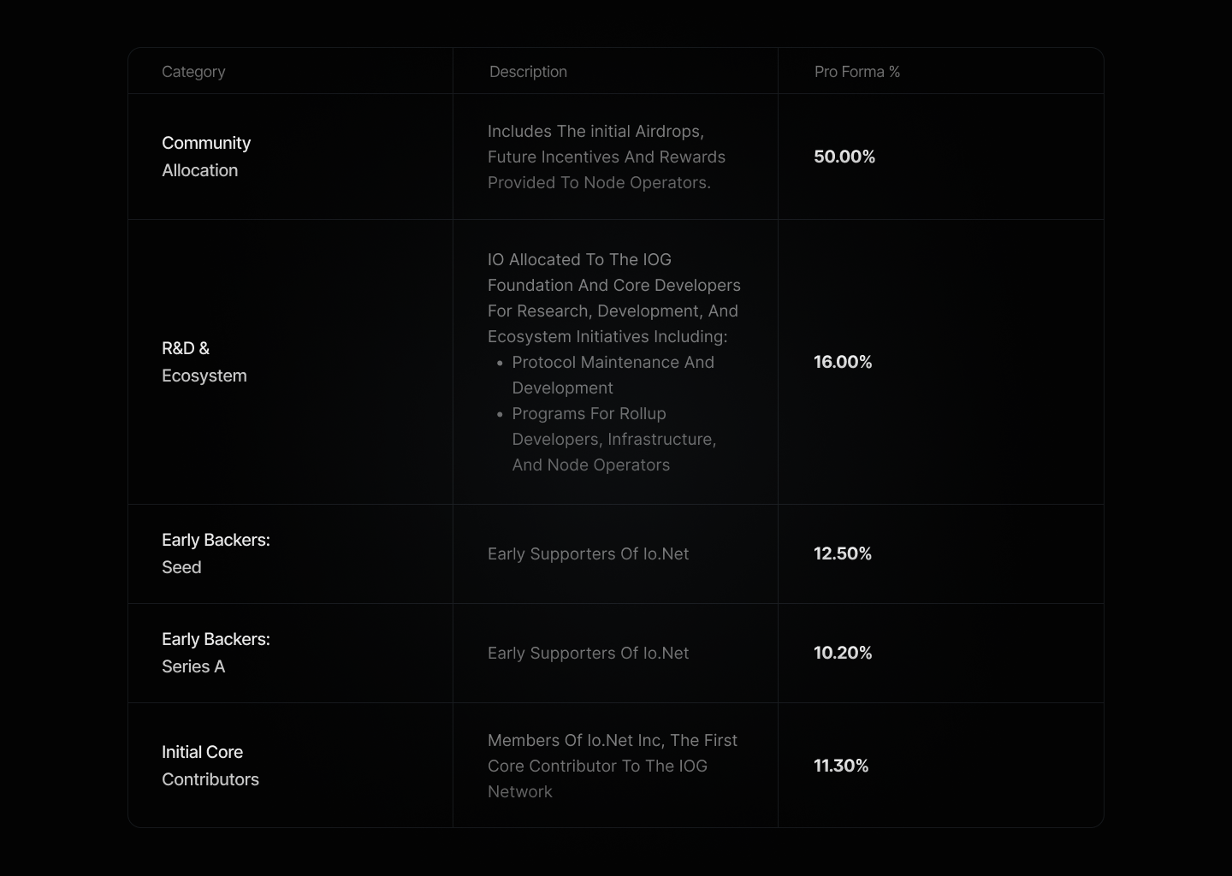Click the Seed row's Early Supporters description
This screenshot has width=1232, height=876.
click(x=588, y=554)
